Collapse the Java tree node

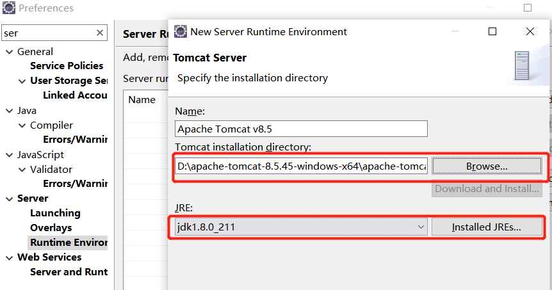pos(10,111)
